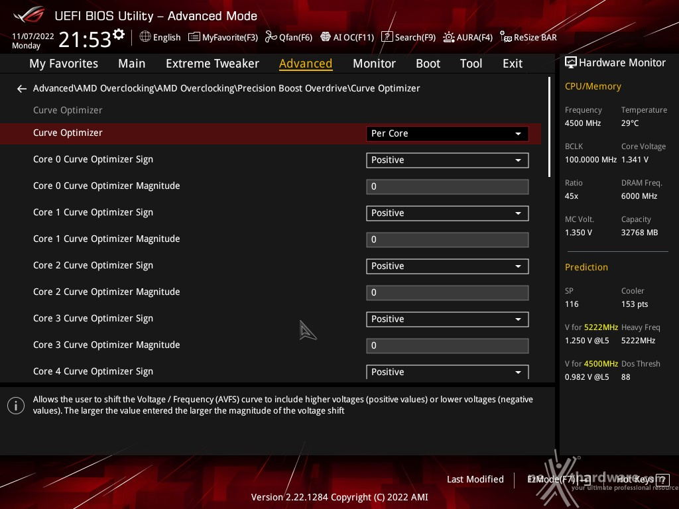679x509 pixels.
Task: Click the English language label
Action: coord(166,38)
